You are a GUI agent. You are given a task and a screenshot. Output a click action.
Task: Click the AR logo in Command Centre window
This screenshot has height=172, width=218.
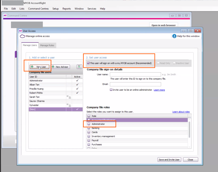5,15
